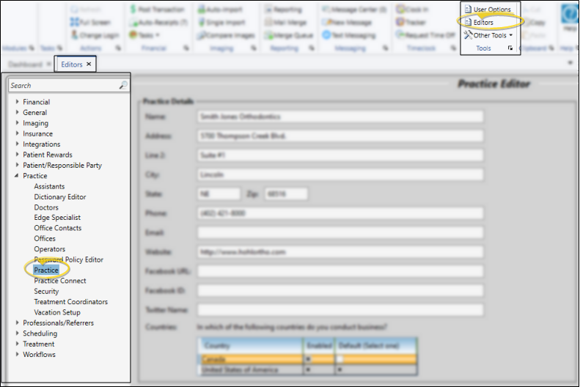Toggle the Enabled checkbox for Canada
Viewport: 580px width, 387px height.
tap(308, 359)
